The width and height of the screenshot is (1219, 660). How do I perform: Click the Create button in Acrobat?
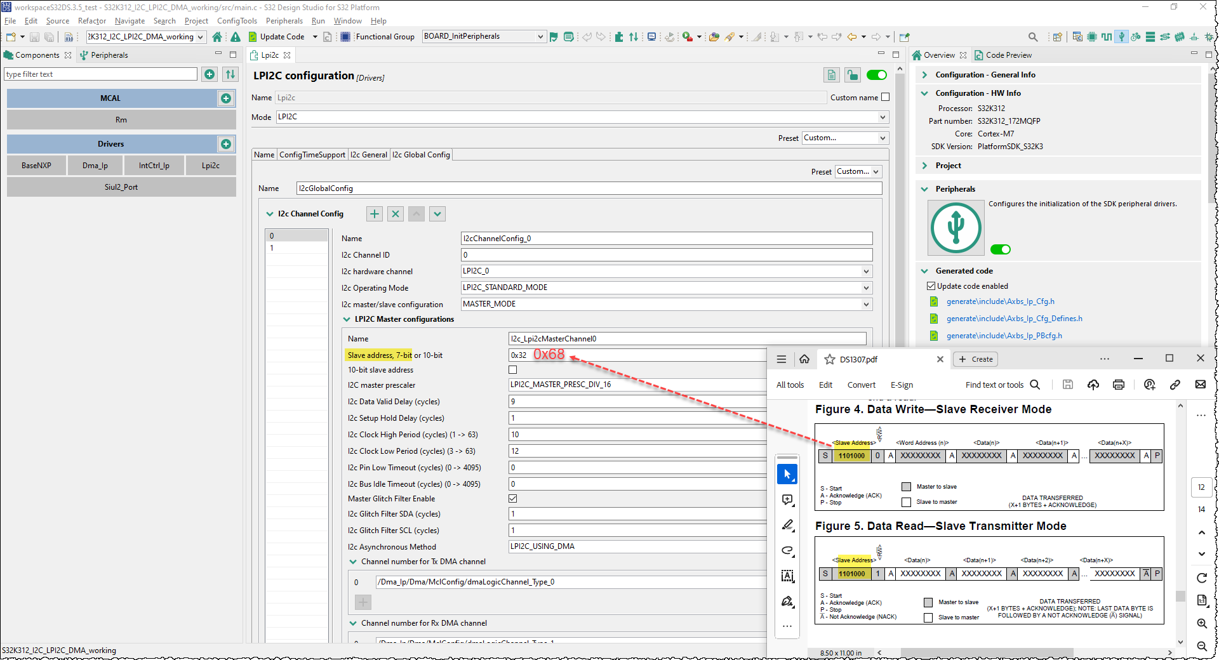click(975, 359)
